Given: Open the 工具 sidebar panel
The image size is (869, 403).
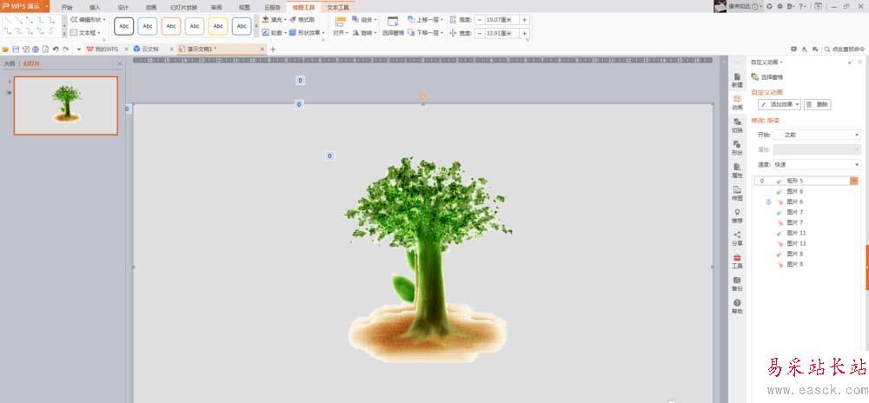Looking at the screenshot, I should point(737,261).
